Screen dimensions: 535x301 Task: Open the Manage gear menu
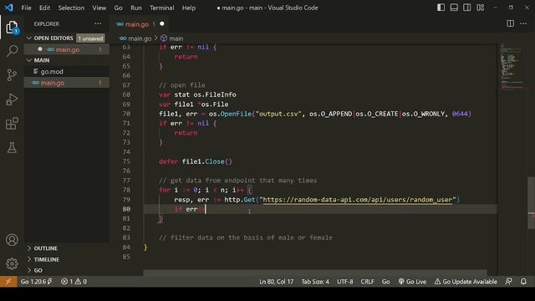click(12, 264)
